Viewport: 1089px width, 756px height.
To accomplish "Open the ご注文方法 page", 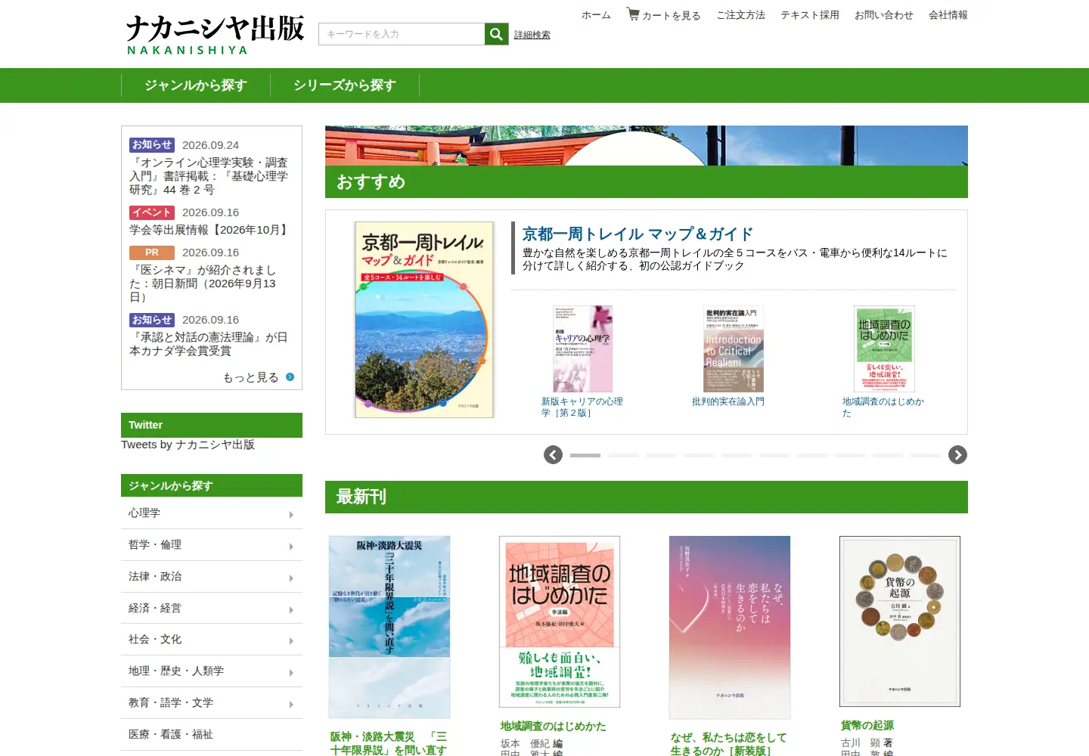I will pyautogui.click(x=740, y=15).
